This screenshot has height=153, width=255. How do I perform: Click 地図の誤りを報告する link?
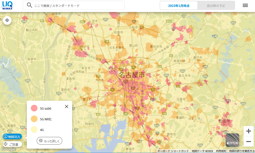tap(241, 151)
